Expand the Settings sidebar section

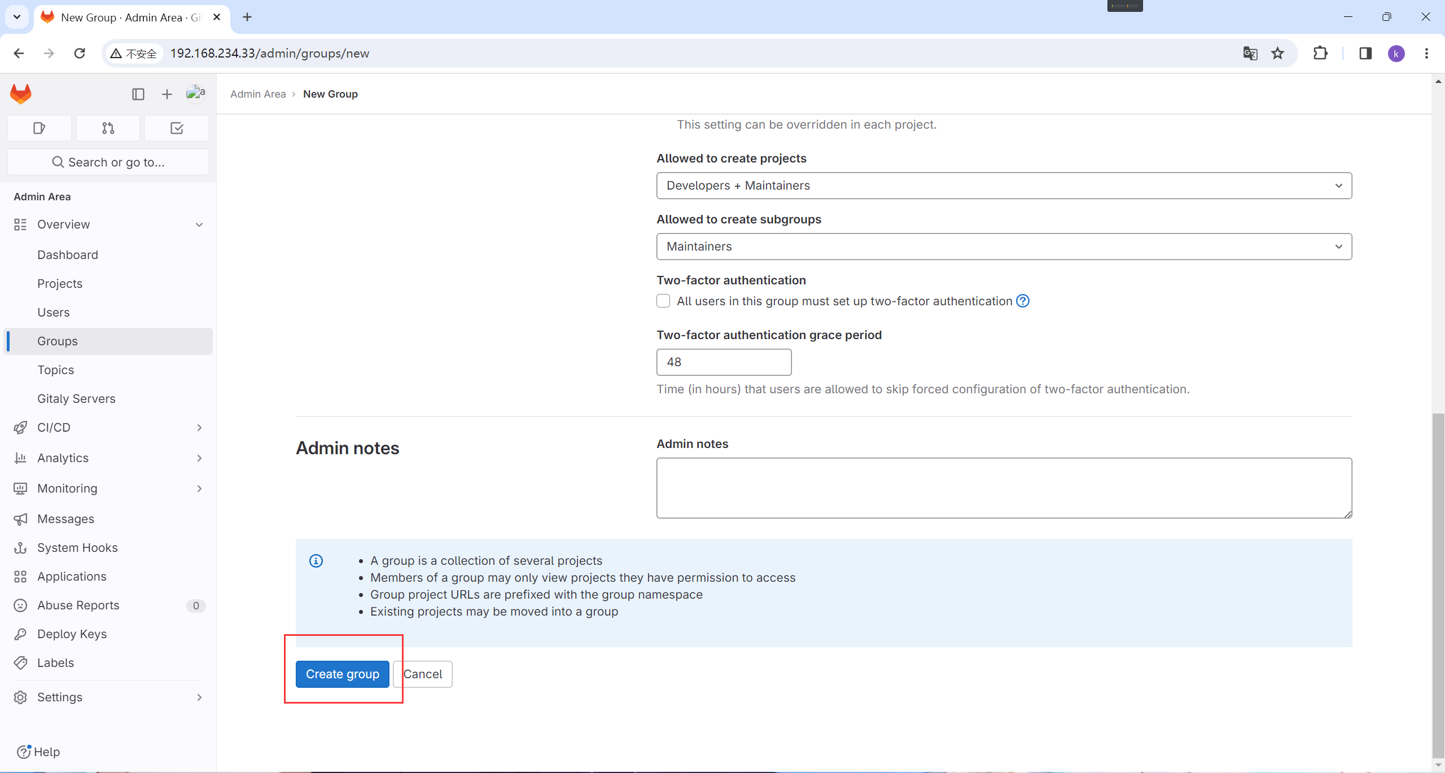(x=199, y=697)
